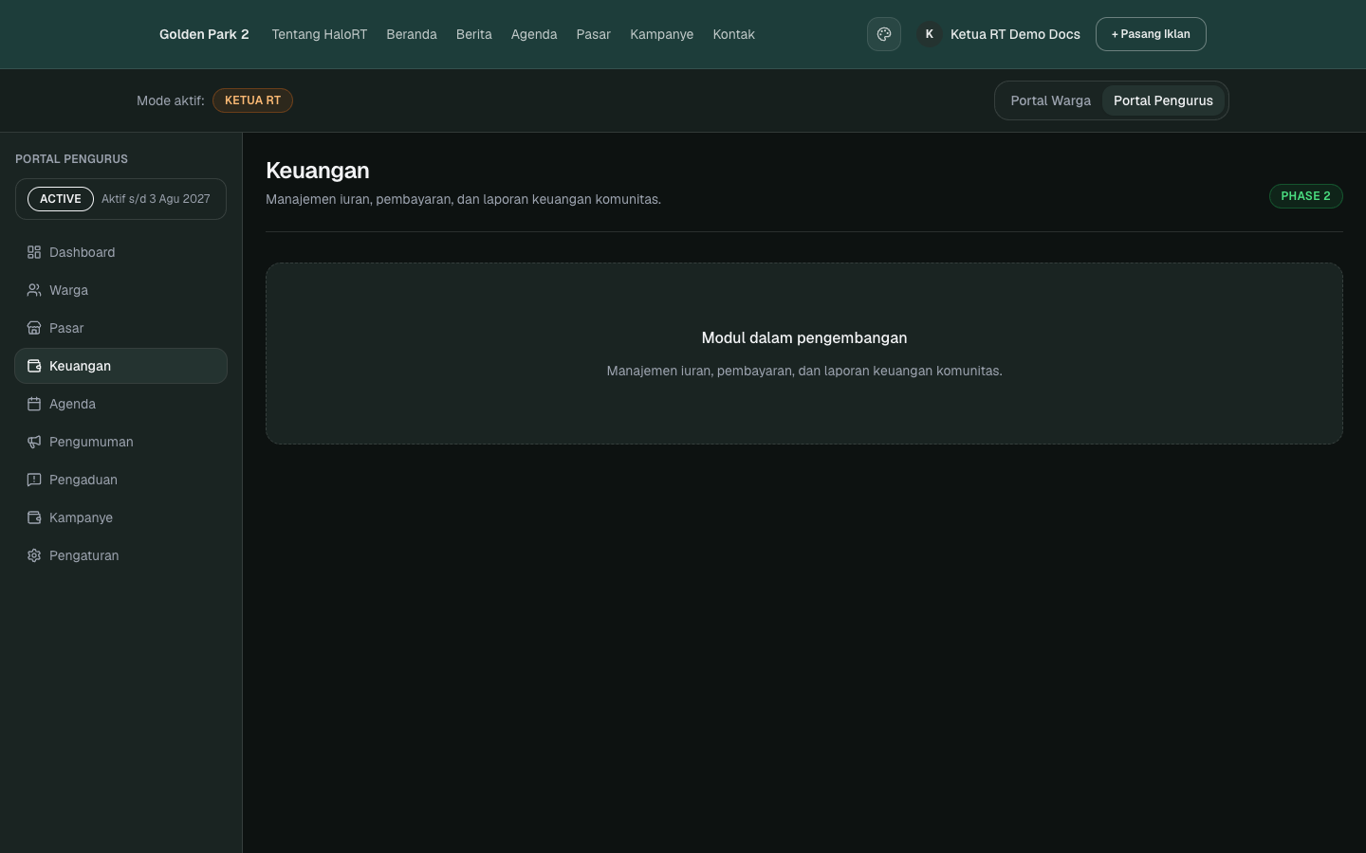Click the PORTAL PENGURUS sidebar label
This screenshot has height=853, width=1366.
[x=71, y=159]
